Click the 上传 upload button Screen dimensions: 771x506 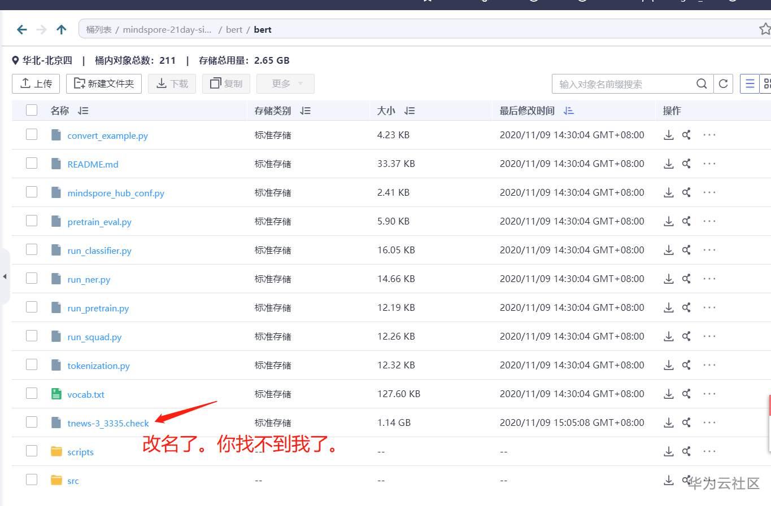click(x=36, y=84)
